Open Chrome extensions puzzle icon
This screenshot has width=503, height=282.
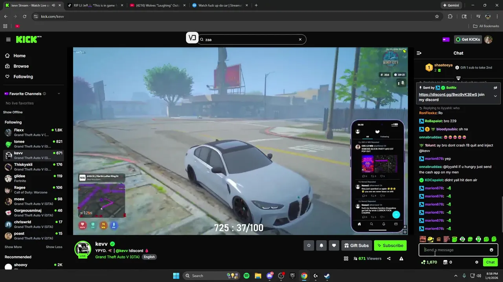[x=450, y=16]
